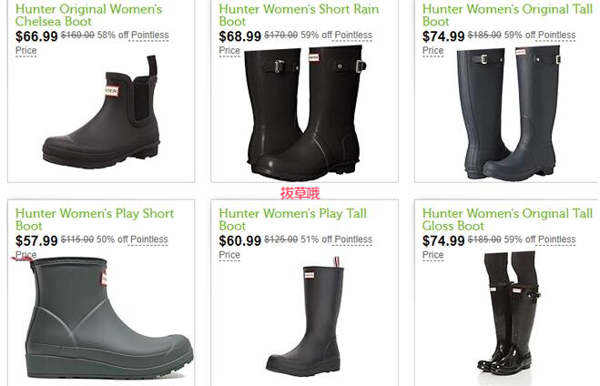Open Hunter Original Women's Chelsea Boot title link
This screenshot has height=386, width=600.
(x=89, y=15)
